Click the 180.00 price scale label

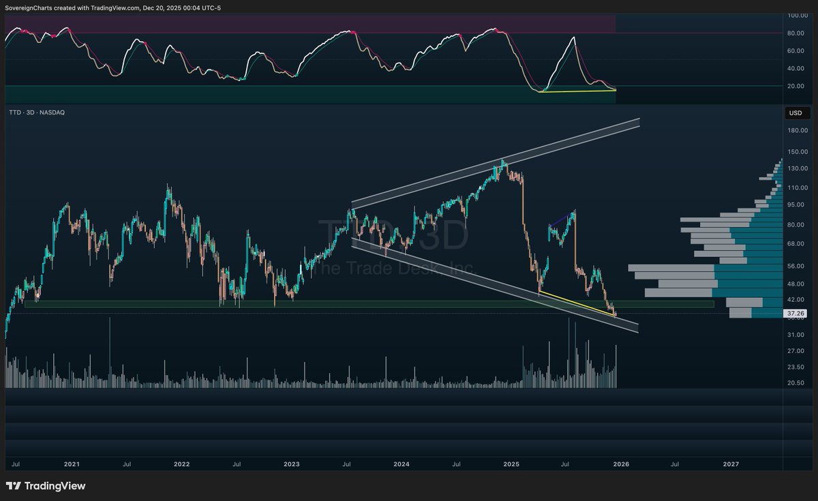[x=797, y=130]
